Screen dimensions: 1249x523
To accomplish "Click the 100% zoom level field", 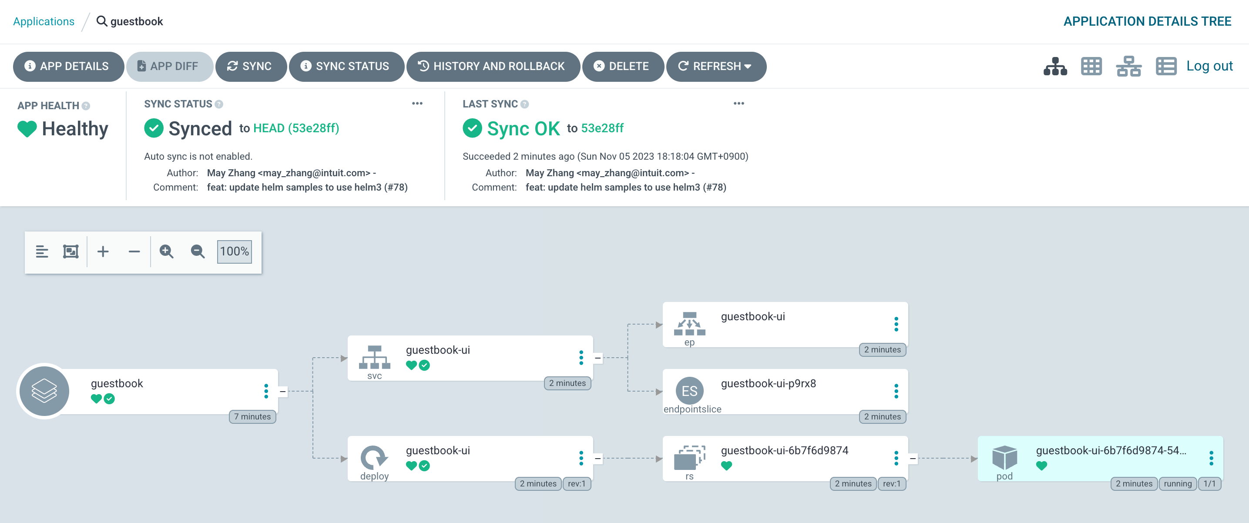I will pos(234,251).
